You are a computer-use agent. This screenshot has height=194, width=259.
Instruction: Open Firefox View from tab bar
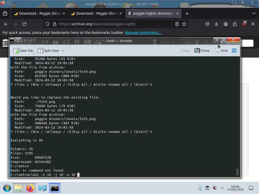pos(5,14)
